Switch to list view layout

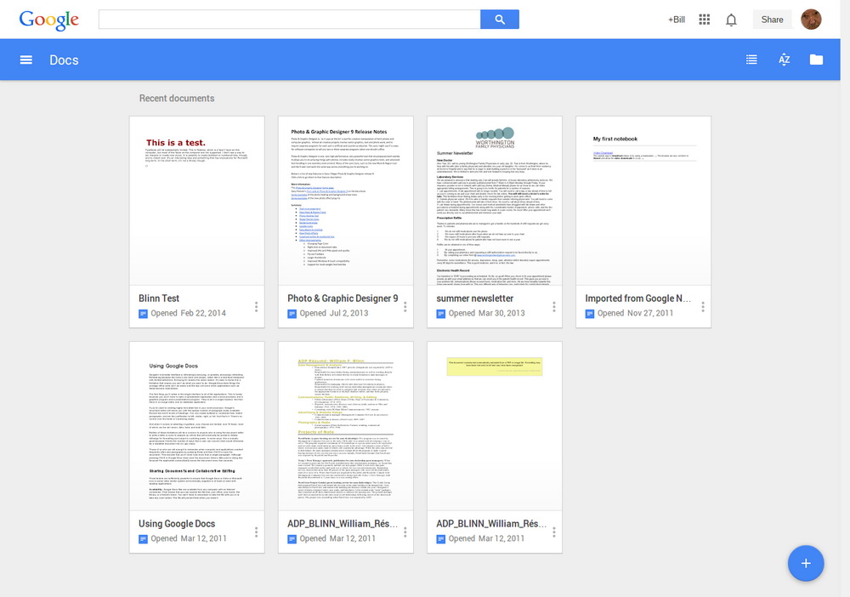(x=751, y=60)
